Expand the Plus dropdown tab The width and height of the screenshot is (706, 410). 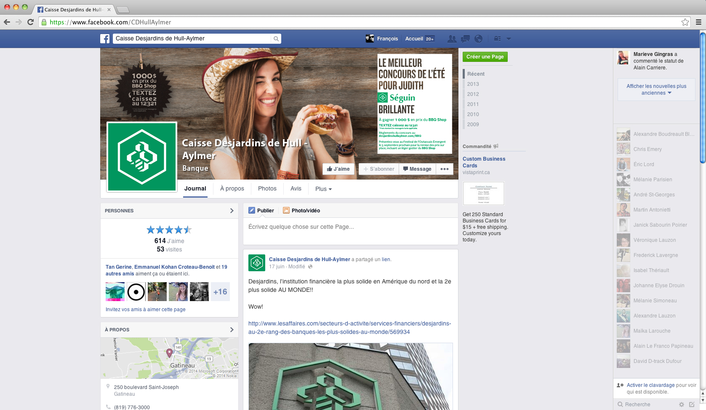[x=323, y=189]
